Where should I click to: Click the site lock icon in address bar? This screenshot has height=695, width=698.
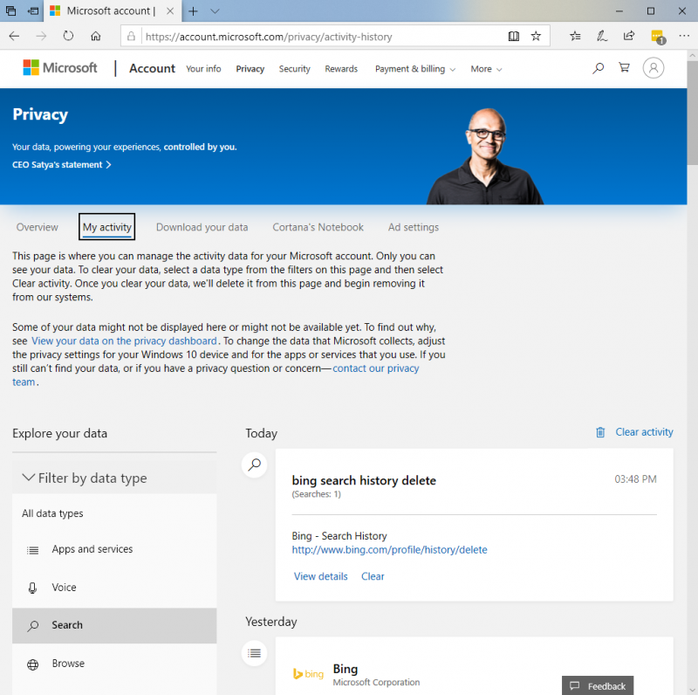click(x=131, y=36)
